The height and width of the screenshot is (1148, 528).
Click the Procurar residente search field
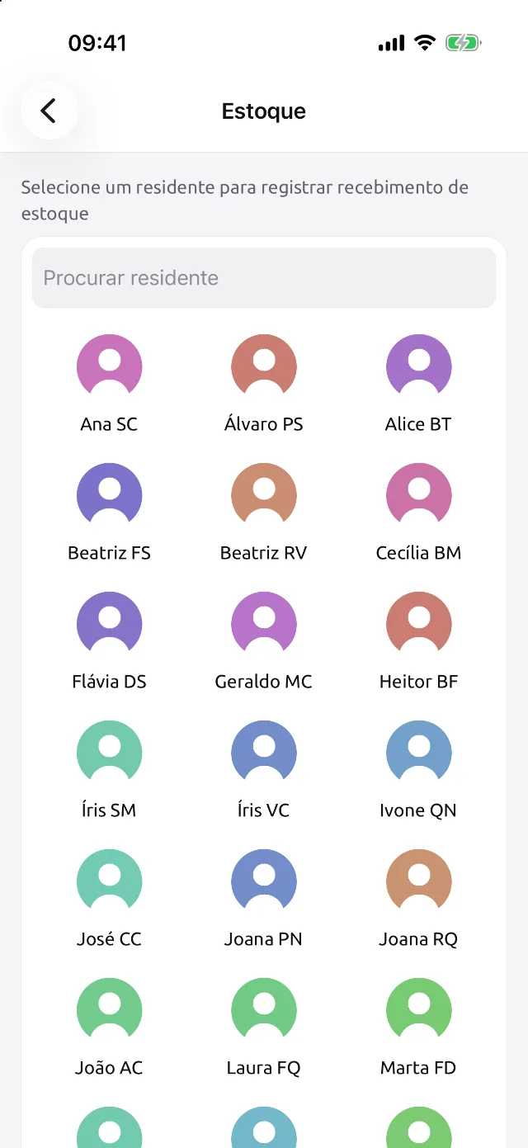pyautogui.click(x=264, y=278)
